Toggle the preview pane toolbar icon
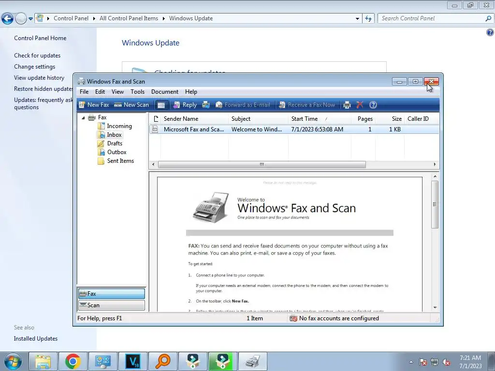The width and height of the screenshot is (495, 371). tap(161, 105)
